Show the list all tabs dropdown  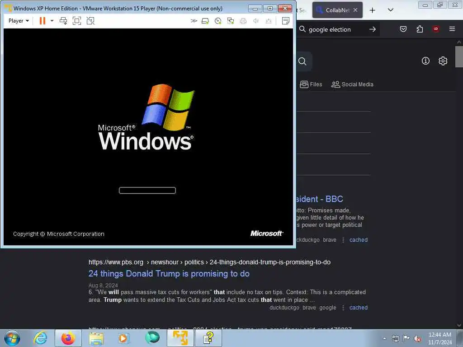click(390, 10)
